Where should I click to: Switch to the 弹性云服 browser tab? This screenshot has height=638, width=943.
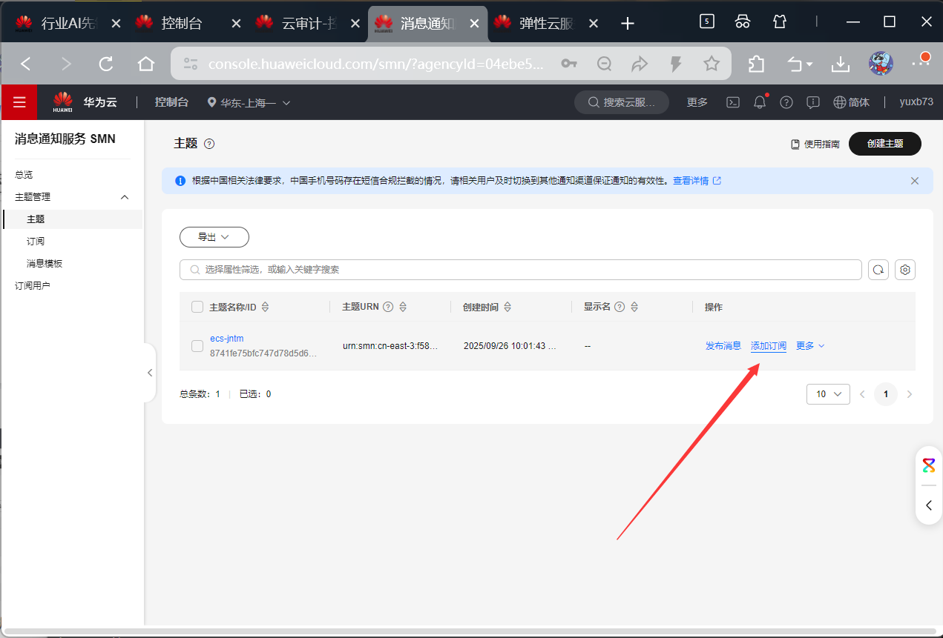coord(547,23)
